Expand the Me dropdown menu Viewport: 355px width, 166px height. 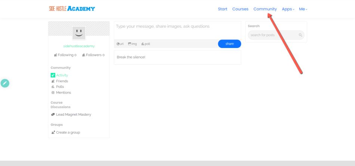(x=303, y=9)
